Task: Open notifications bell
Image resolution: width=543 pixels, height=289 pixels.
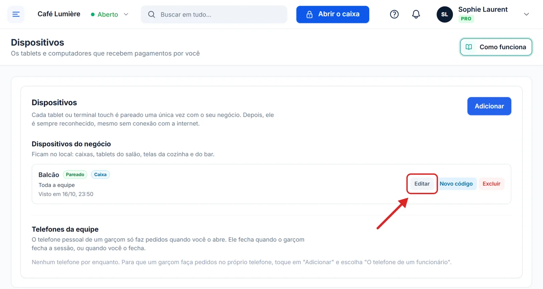Action: pyautogui.click(x=416, y=14)
